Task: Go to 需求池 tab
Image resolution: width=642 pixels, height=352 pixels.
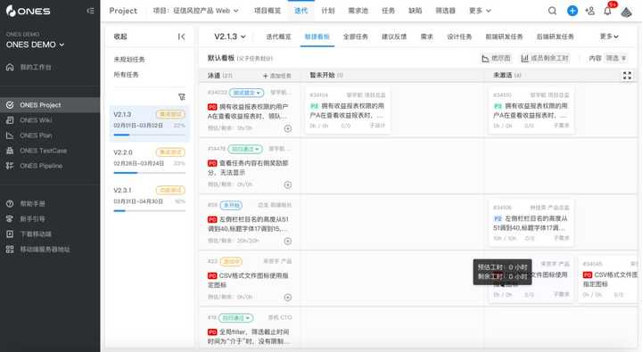Action: (358, 11)
